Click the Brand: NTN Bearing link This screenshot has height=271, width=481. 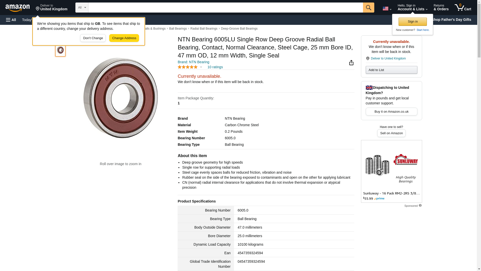coord(193,62)
